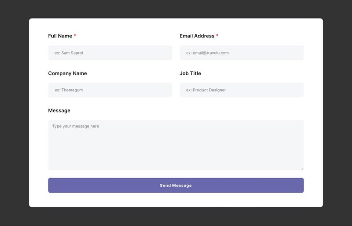Click the 'ex: Sam Saprol' placeholder text
This screenshot has width=352, height=226.
[x=69, y=53]
